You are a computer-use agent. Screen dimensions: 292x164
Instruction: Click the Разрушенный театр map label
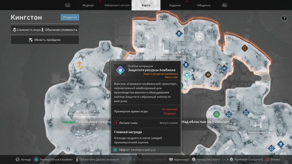pyautogui.click(x=83, y=114)
